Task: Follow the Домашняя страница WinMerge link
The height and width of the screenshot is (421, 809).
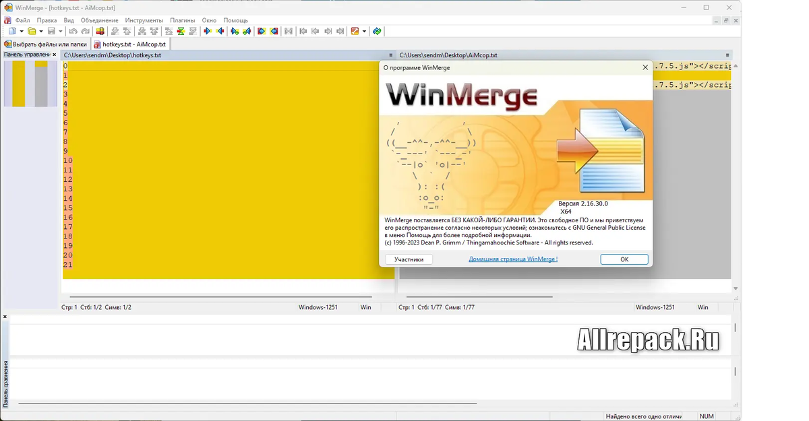Action: [x=513, y=259]
